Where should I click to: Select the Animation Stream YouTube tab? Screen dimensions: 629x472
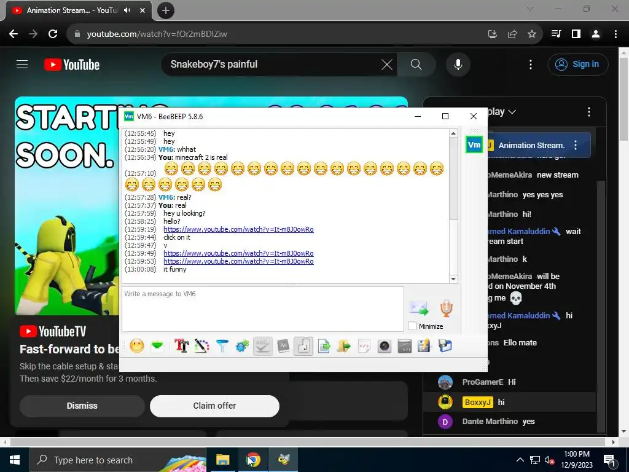pyautogui.click(x=78, y=10)
